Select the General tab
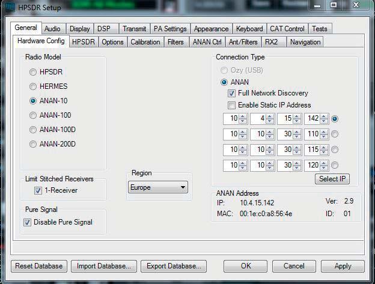This screenshot has height=284, width=375. coord(26,28)
